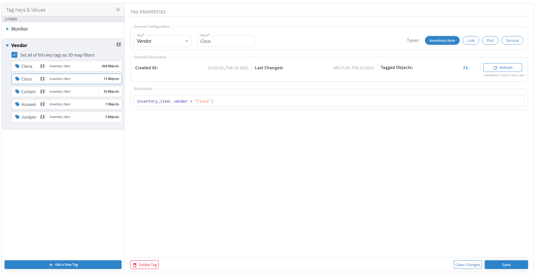Collapse the Vendor tag key
This screenshot has height=275, width=537.
(7, 45)
